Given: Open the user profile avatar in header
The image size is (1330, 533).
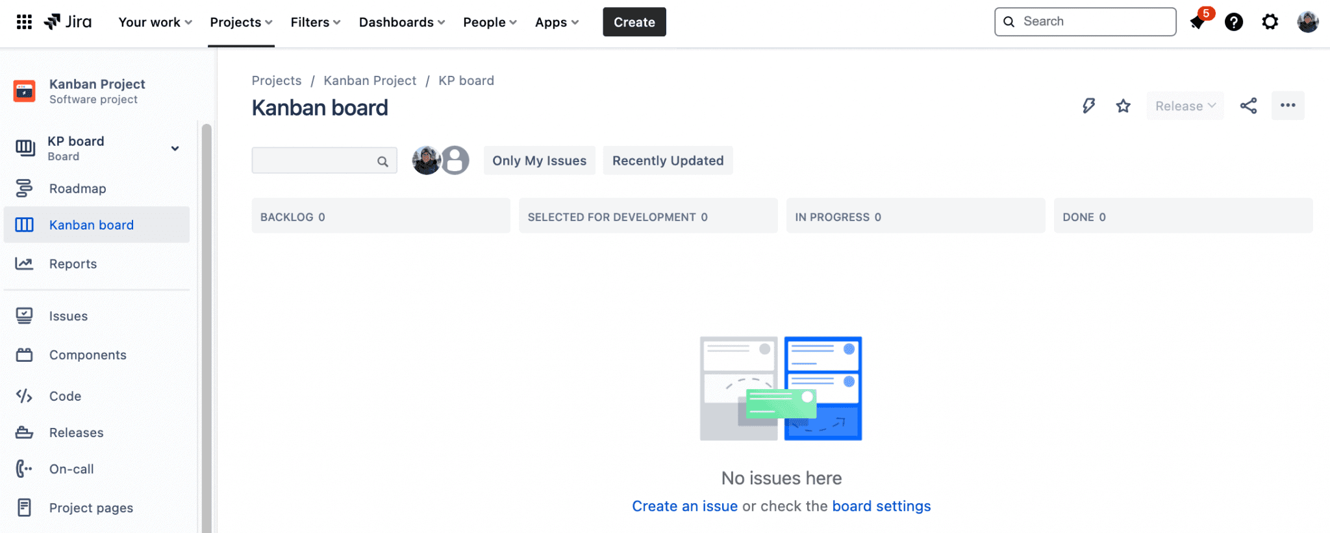Looking at the screenshot, I should (x=1307, y=22).
